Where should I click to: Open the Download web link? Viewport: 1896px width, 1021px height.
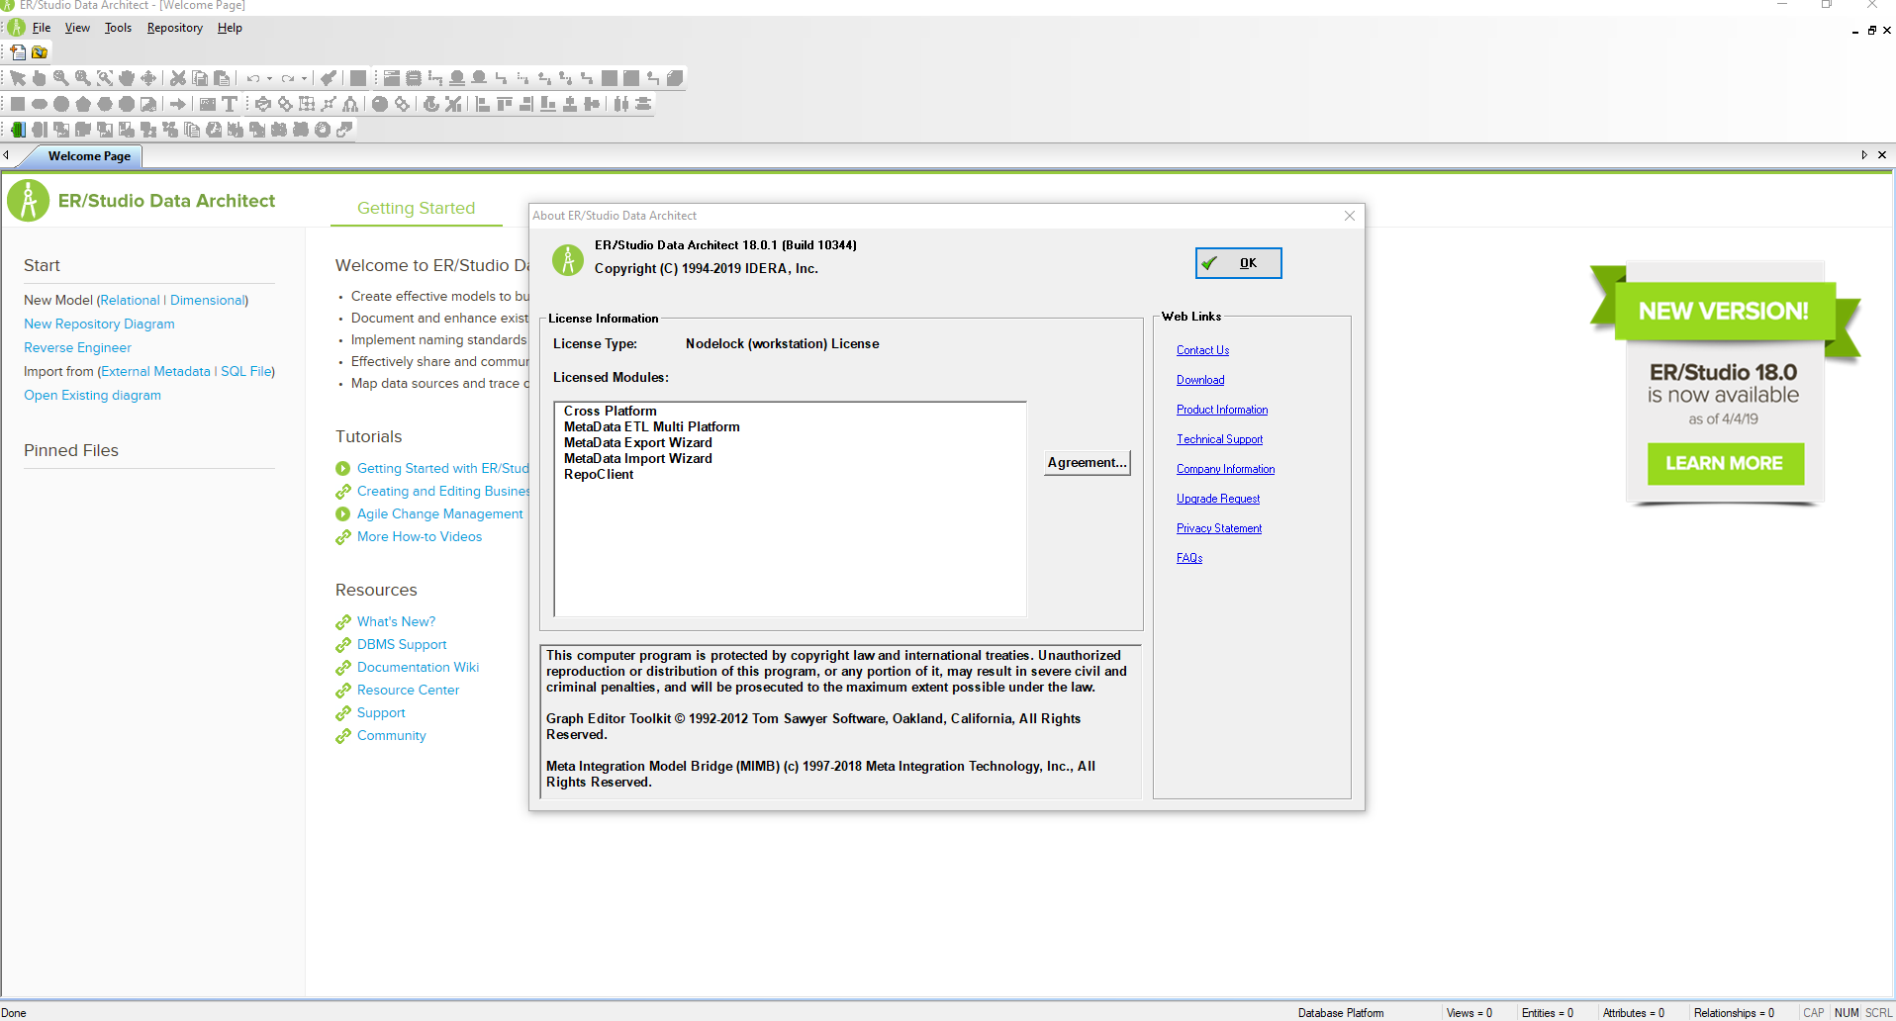click(1200, 380)
